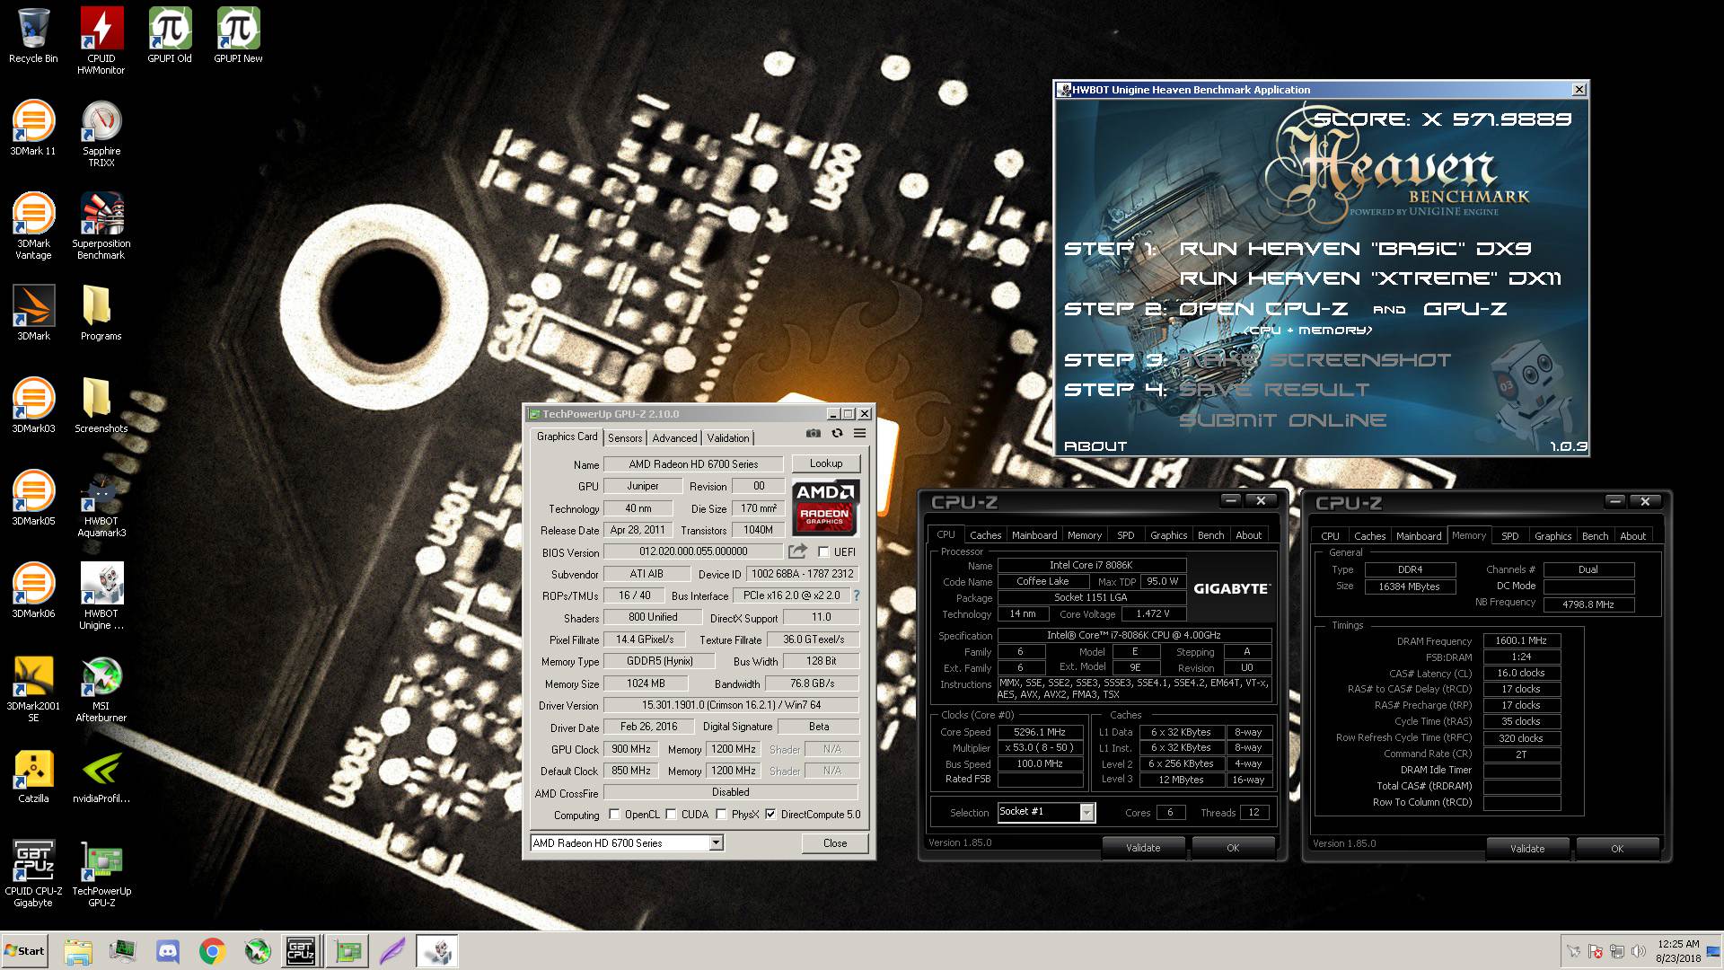Open the Graphics tab in right CPU-Z window

pos(1552,536)
